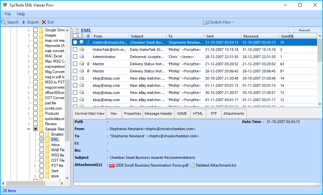Click envelope icon of Administrator email row
This screenshot has height=195, width=323.
81,56
